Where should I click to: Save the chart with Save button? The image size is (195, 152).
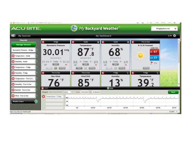(x=173, y=92)
